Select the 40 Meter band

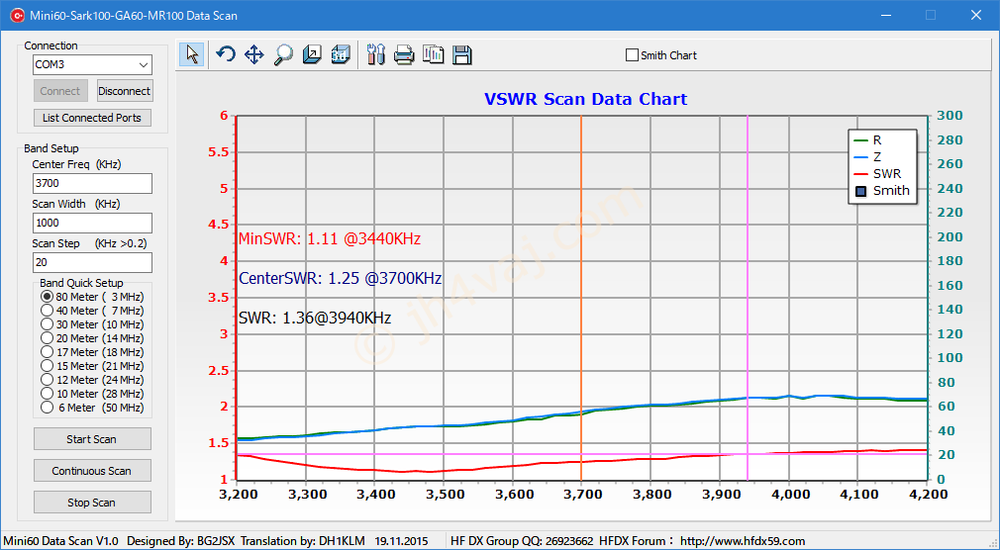coord(47,311)
